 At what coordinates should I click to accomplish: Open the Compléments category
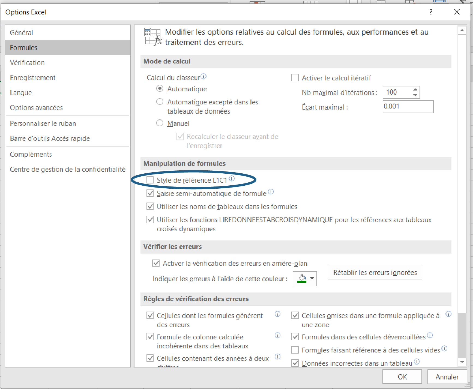tap(68, 154)
